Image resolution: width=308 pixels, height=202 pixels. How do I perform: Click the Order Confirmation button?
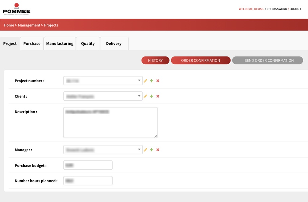(x=200, y=61)
